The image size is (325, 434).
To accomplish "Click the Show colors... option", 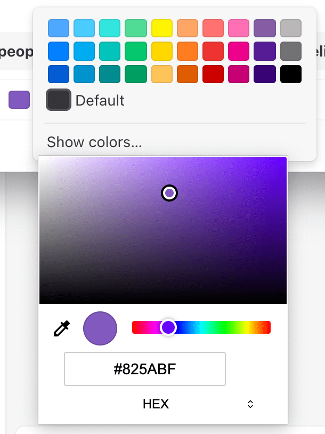I will pyautogui.click(x=94, y=142).
